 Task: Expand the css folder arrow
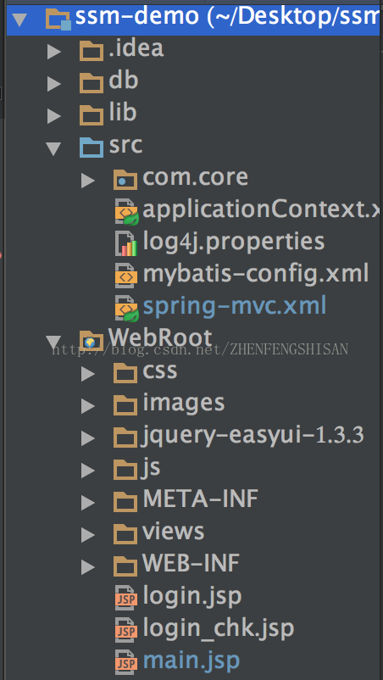coord(88,374)
